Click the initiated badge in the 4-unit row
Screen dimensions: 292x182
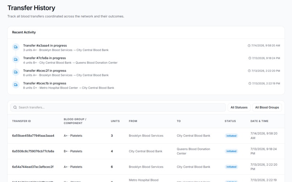(x=231, y=151)
